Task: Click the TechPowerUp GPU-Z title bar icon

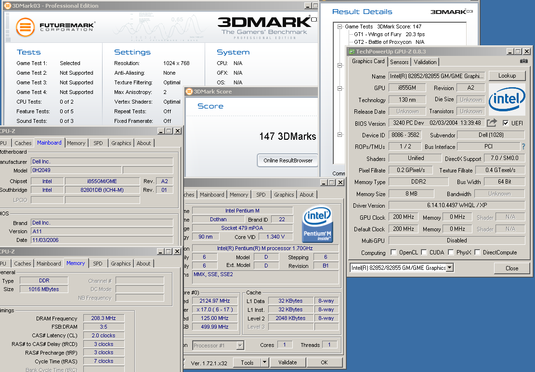Action: click(x=352, y=52)
